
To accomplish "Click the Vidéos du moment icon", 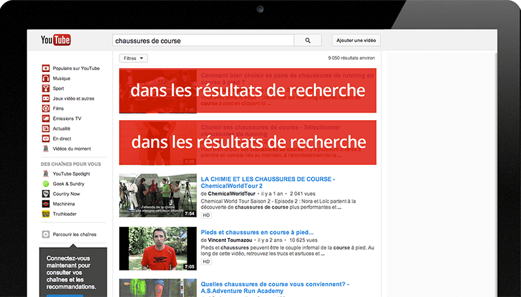I will point(46,148).
